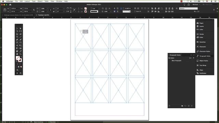
Task: Select the Selection tool arrow
Action: click(17, 28)
